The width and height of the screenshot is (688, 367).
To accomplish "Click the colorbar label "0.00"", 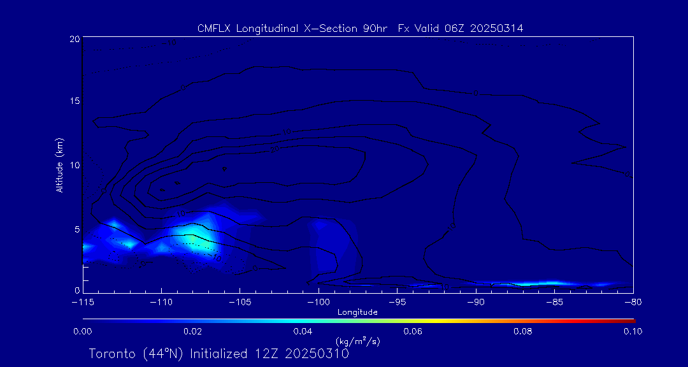I will coord(83,331).
